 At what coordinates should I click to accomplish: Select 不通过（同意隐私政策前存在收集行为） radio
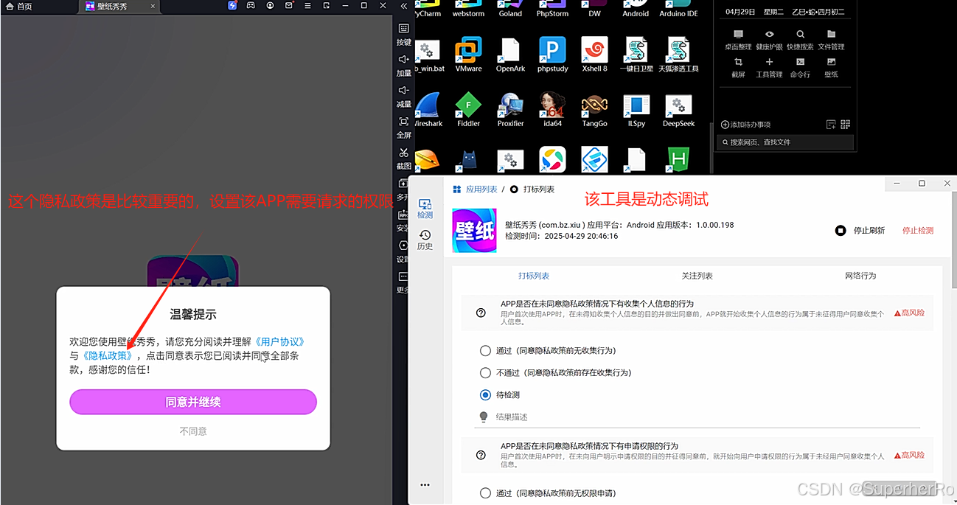click(485, 373)
